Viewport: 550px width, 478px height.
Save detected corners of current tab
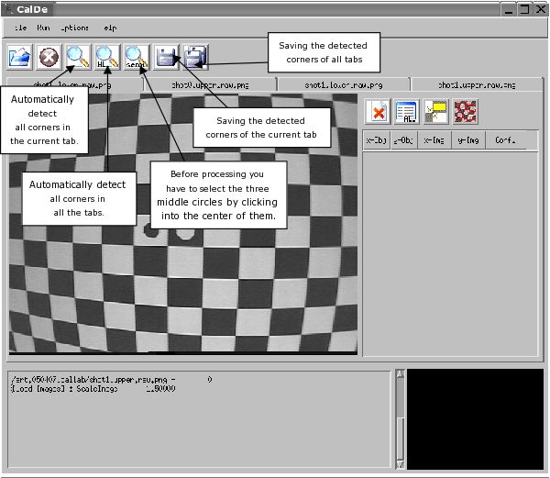[x=166, y=57]
